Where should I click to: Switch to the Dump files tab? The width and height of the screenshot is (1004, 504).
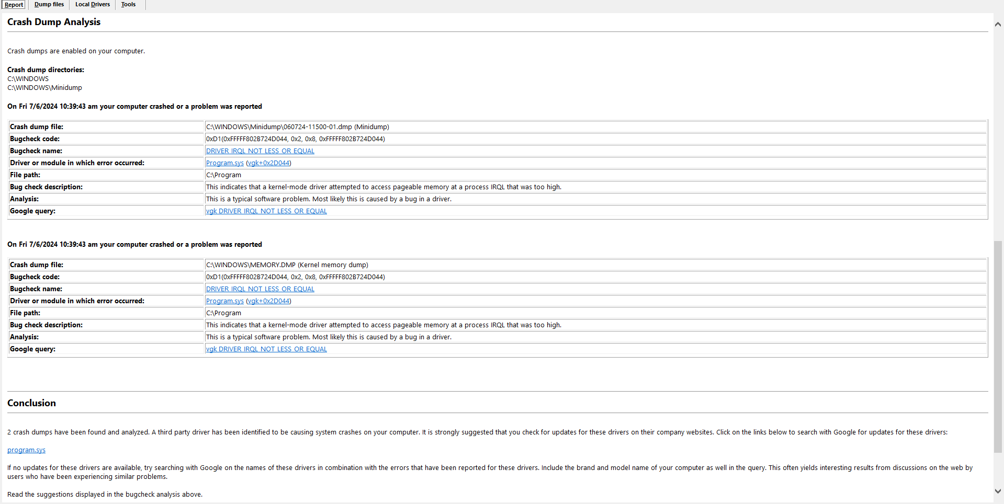pos(49,5)
